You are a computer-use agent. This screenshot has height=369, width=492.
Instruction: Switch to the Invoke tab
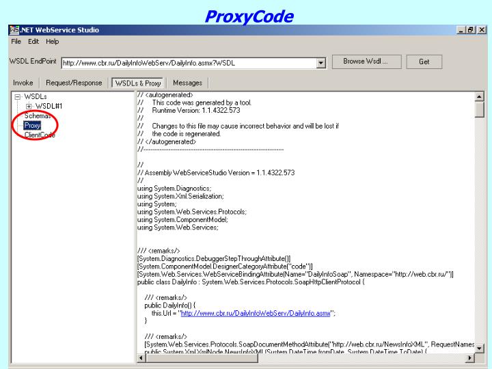click(23, 83)
